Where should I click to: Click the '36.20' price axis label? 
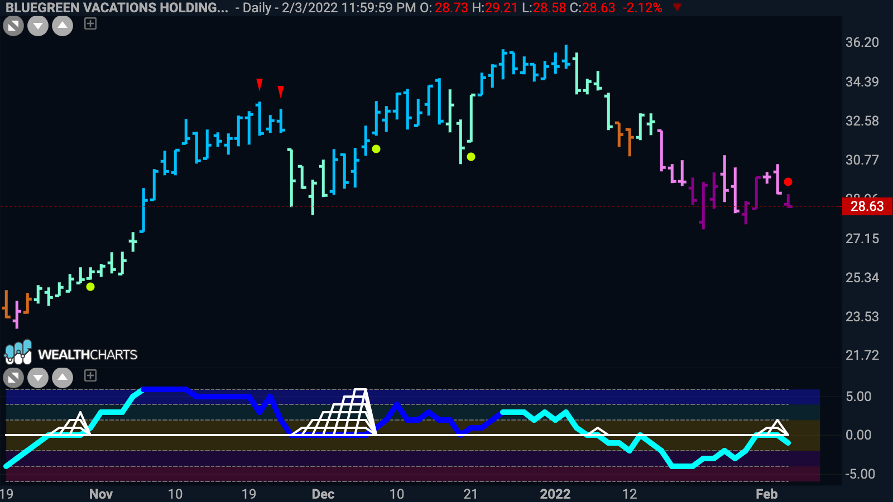(862, 42)
